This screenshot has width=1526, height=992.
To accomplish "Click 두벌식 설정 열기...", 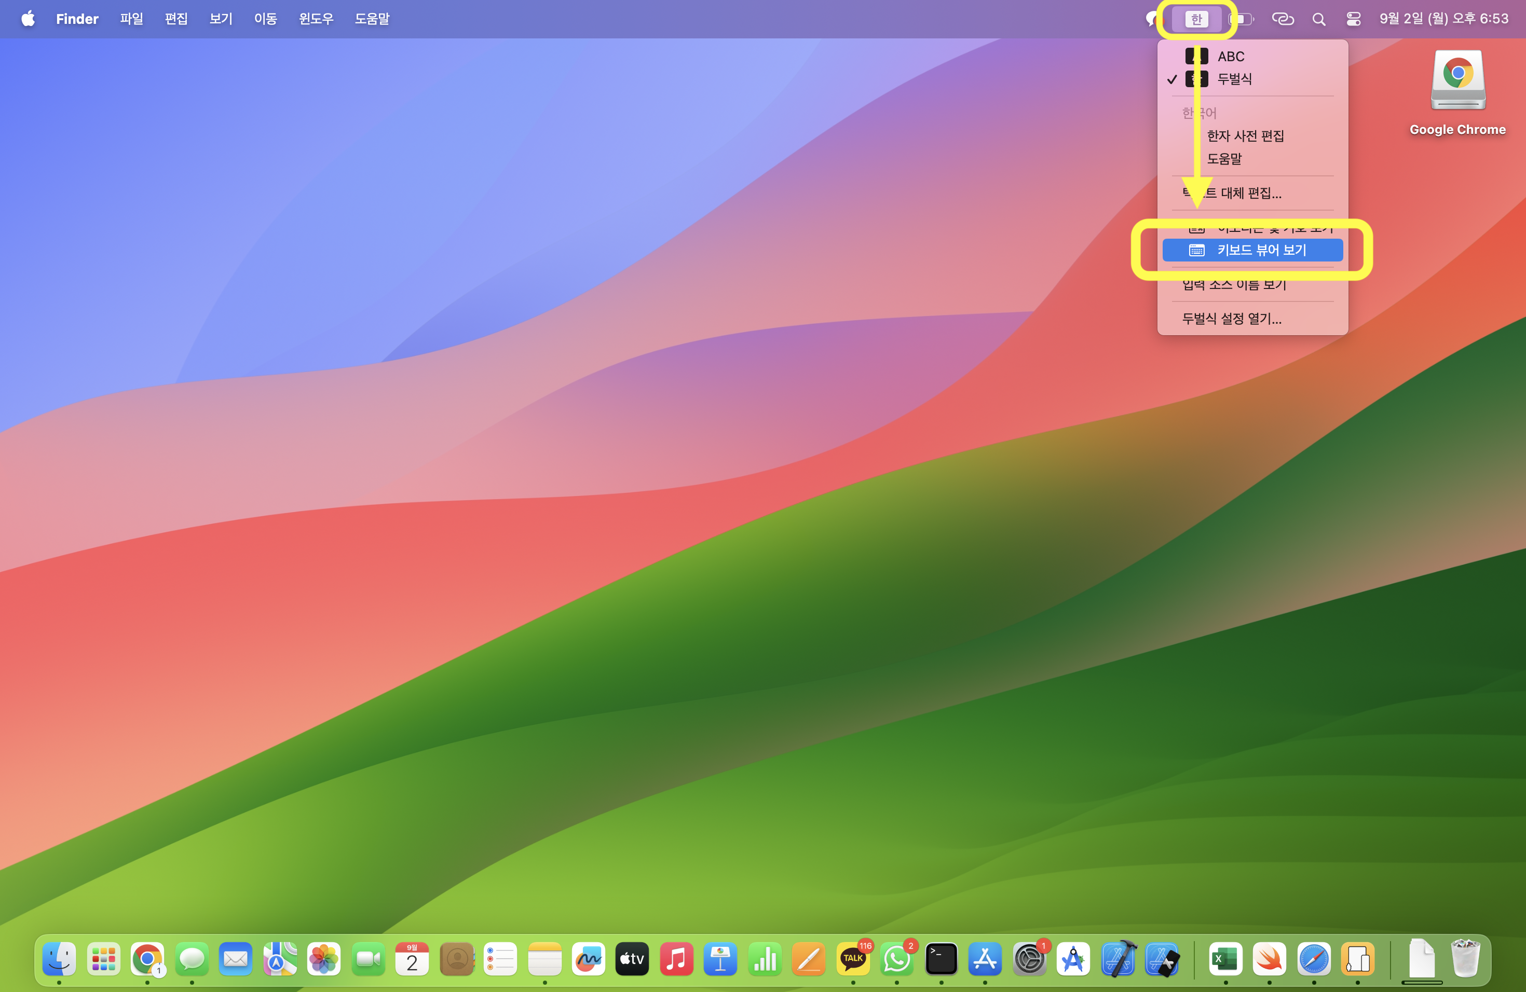I will click(x=1231, y=319).
